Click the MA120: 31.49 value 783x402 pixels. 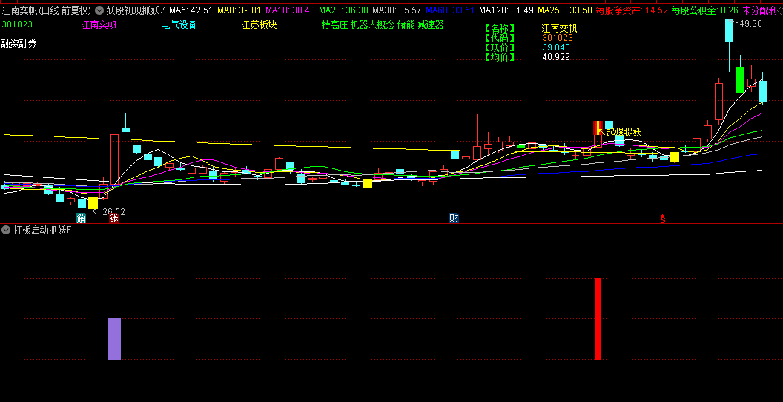click(x=506, y=10)
